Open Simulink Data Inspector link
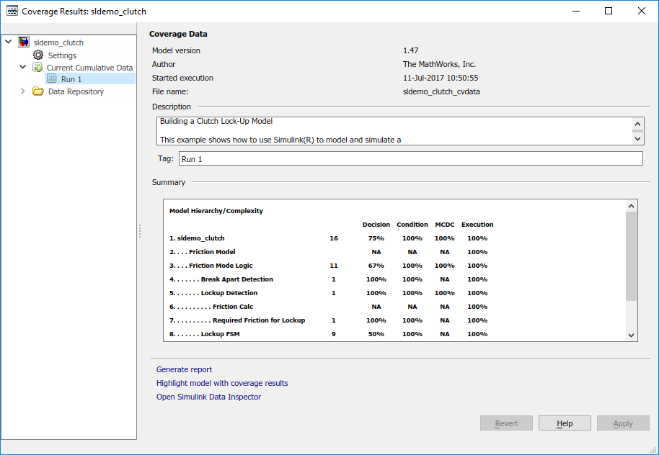659x455 pixels. (x=208, y=397)
